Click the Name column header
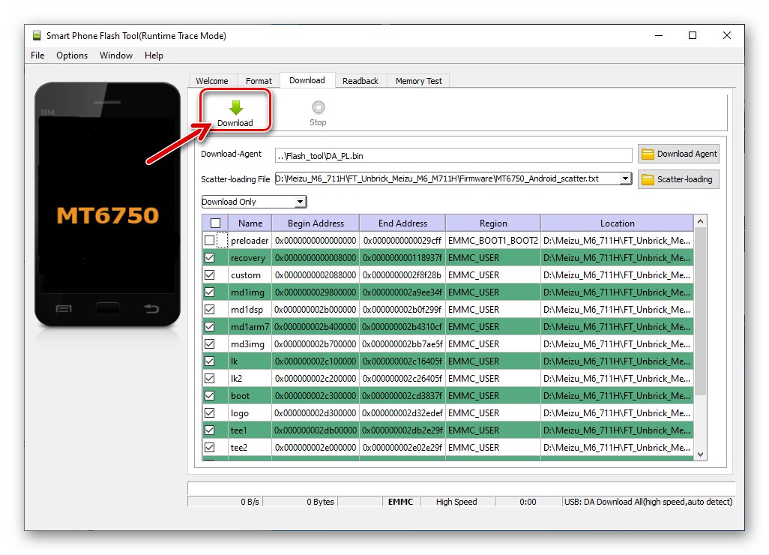The height and width of the screenshot is (555, 769). click(250, 223)
